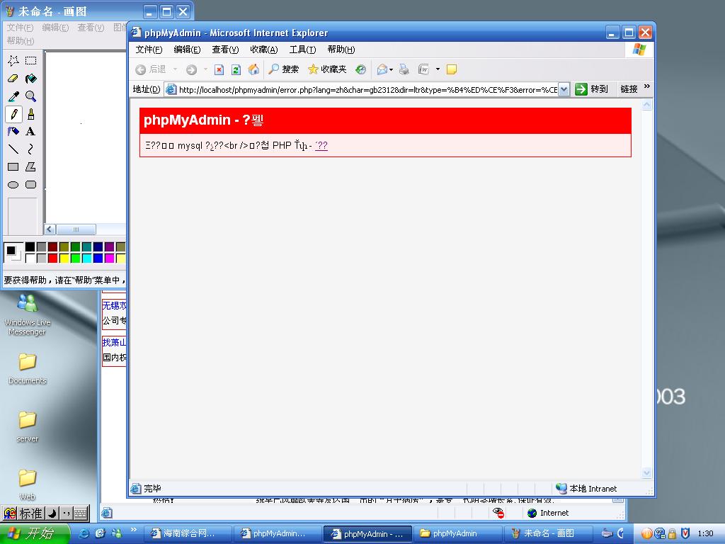Select the Free-form select tool in Paint
Screen dimensions: 725x544
(13, 61)
